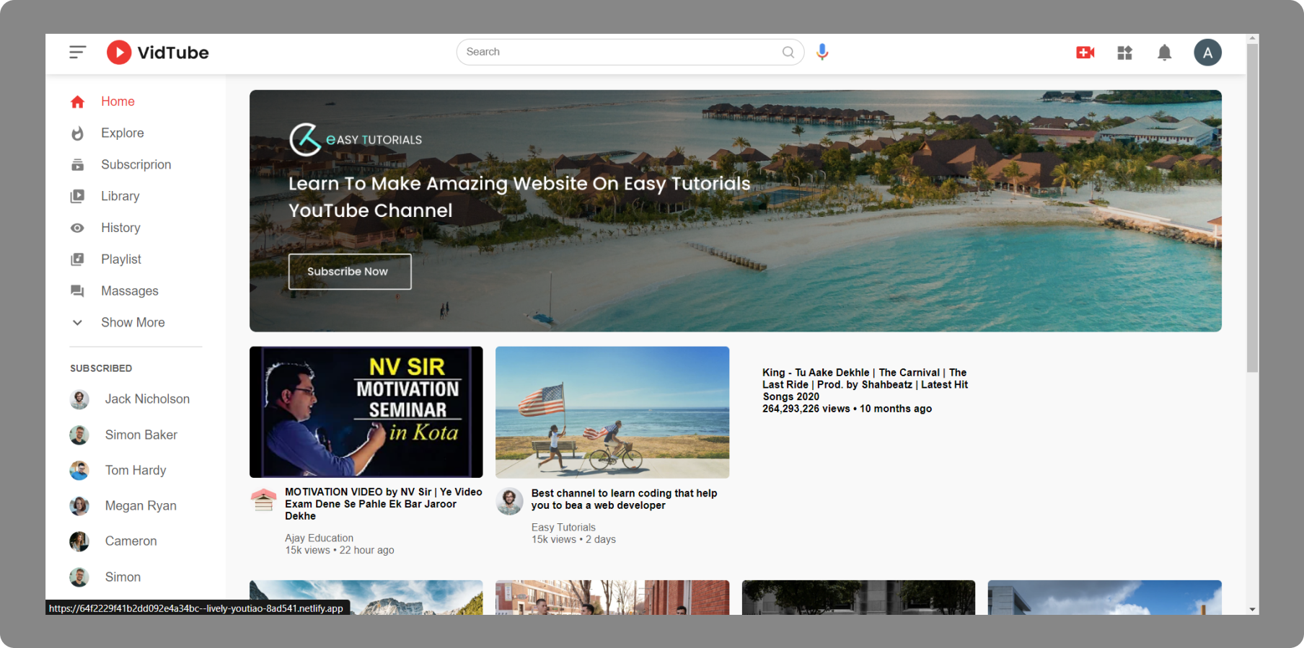Open the apps grid icon

(1124, 53)
